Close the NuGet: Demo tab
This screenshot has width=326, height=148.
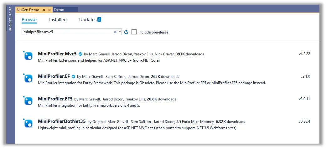pos(49,10)
